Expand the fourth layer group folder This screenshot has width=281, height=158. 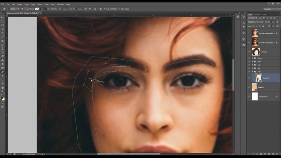point(252,68)
